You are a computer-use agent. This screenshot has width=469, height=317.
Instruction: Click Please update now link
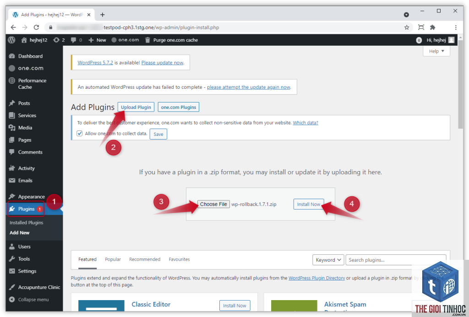[163, 63]
